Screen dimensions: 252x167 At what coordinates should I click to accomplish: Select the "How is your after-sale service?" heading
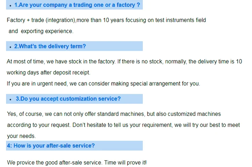pos(50,145)
